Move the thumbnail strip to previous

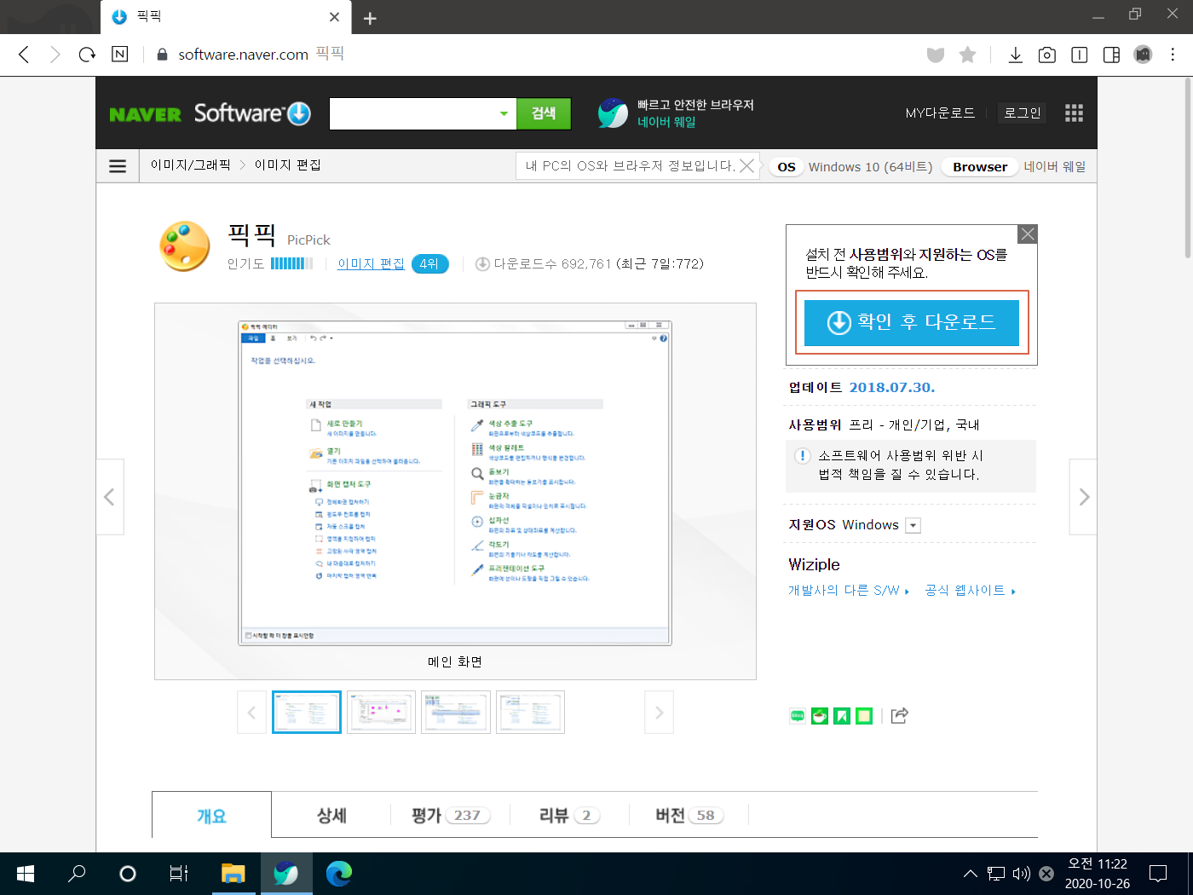[251, 713]
